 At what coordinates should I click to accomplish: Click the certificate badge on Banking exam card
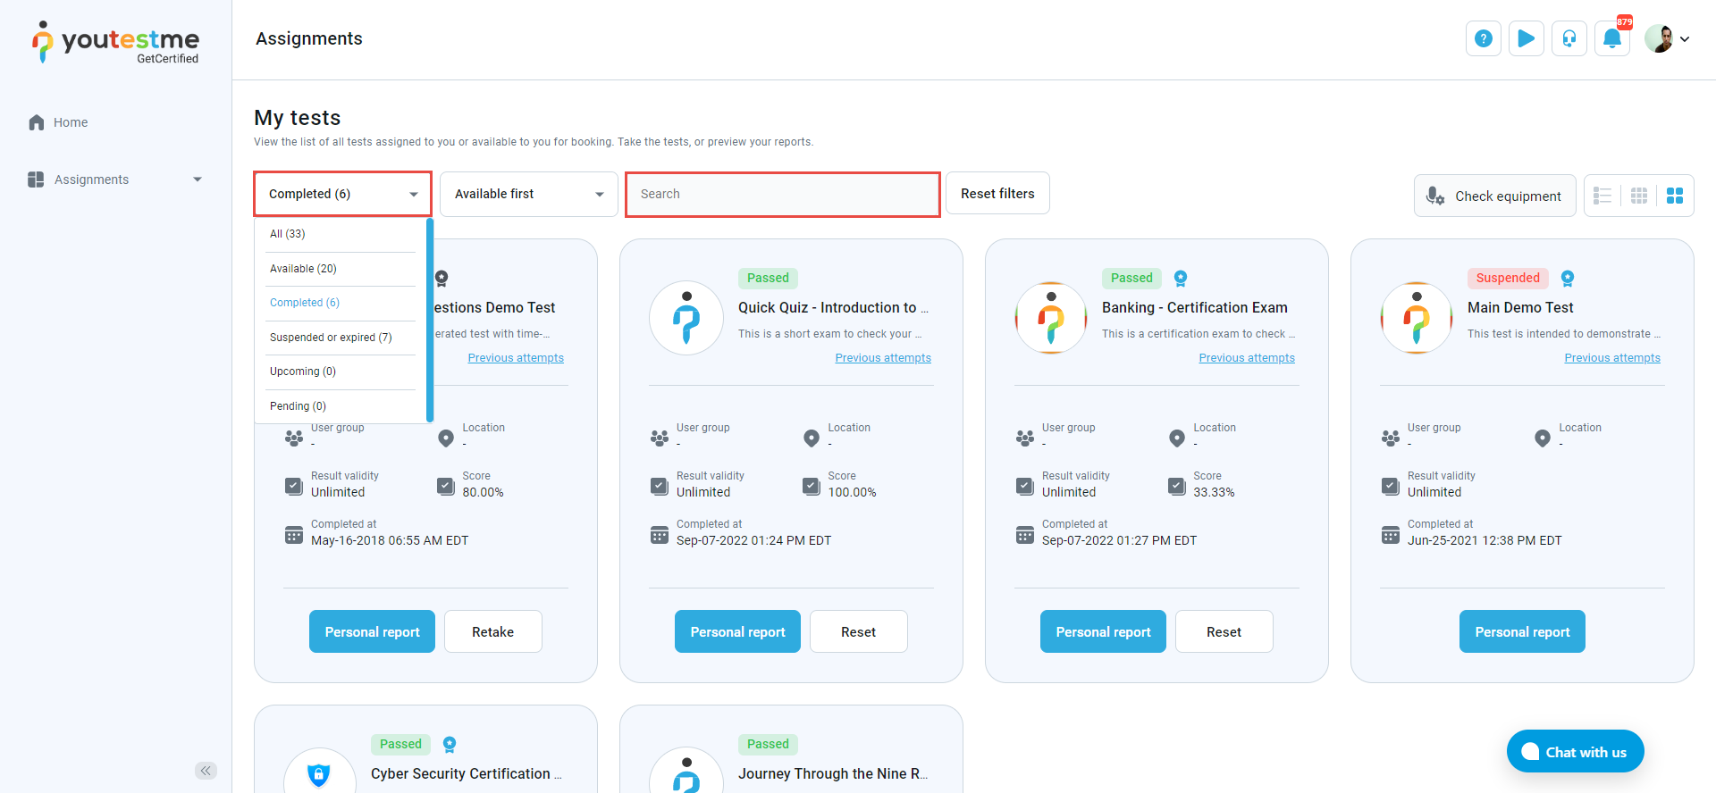click(x=1181, y=278)
